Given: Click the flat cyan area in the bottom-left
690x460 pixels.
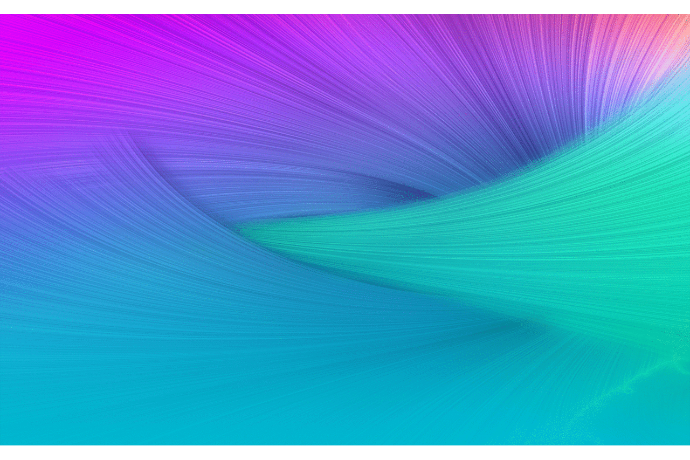Looking at the screenshot, I should tap(81, 410).
